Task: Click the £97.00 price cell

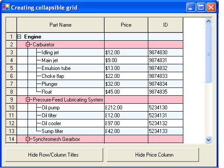Action: click(126, 123)
